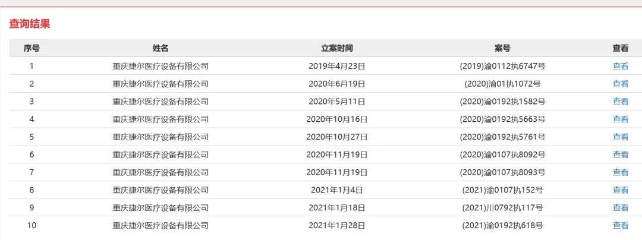Select case number (2021)川0792执117号 text
The height and width of the screenshot is (240, 642).
pyautogui.click(x=502, y=208)
